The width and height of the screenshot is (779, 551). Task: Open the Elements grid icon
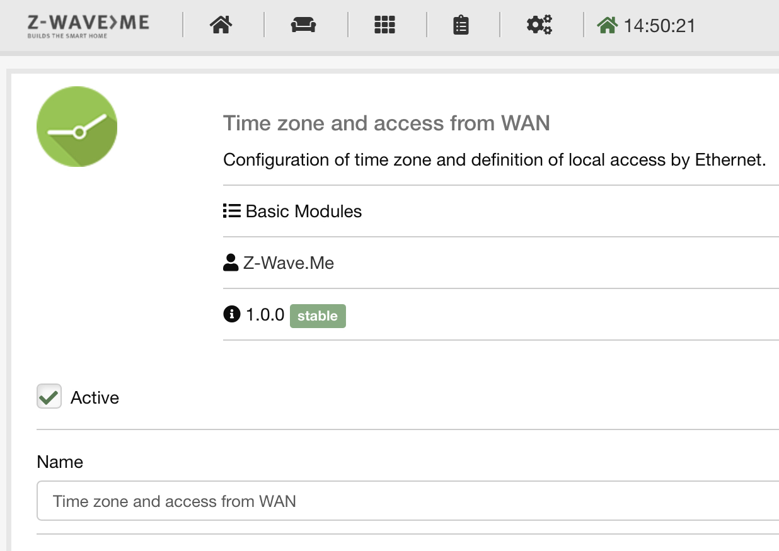[384, 25]
